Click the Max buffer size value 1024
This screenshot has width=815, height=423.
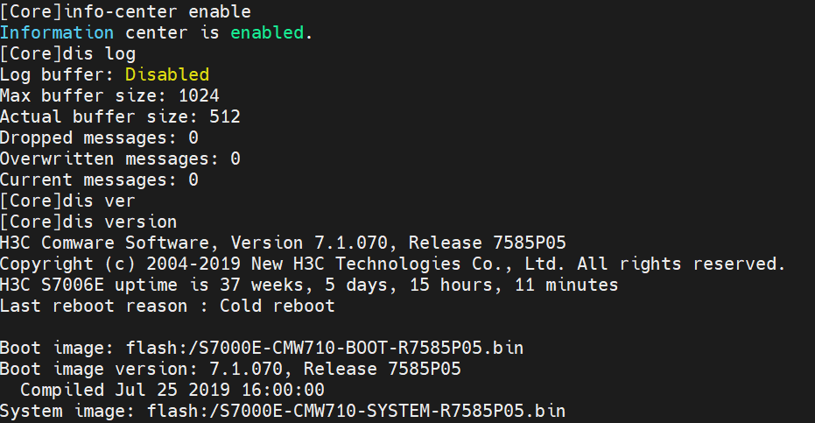pyautogui.click(x=199, y=95)
